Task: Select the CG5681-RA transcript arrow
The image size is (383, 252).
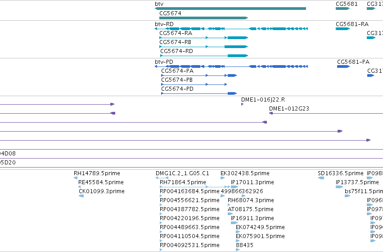Action: (342, 29)
